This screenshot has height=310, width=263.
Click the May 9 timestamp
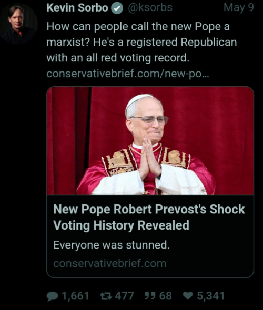pos(239,7)
